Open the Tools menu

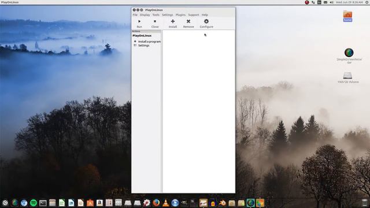[x=156, y=15]
